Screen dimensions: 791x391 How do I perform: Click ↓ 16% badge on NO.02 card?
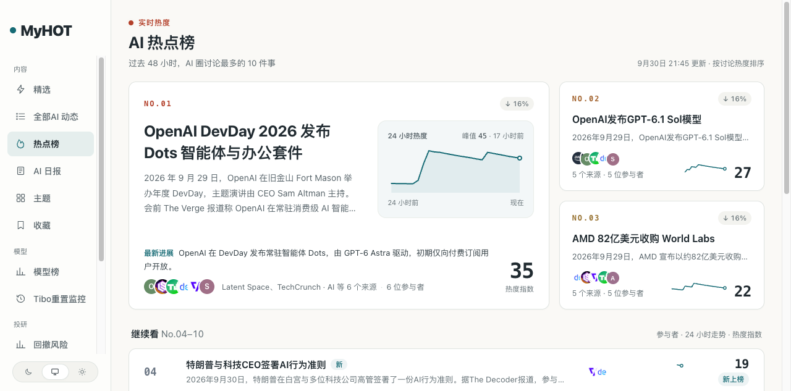(735, 99)
